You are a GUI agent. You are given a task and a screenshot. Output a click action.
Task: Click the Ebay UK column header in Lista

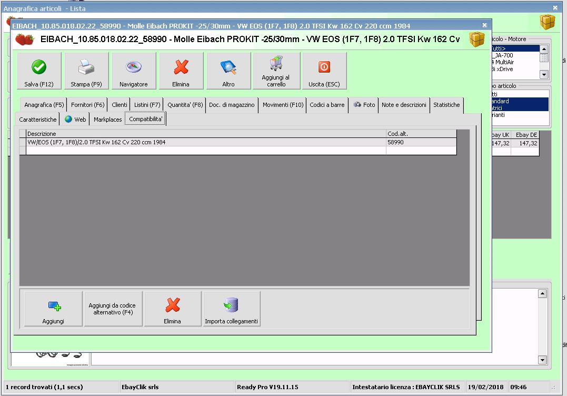(501, 135)
